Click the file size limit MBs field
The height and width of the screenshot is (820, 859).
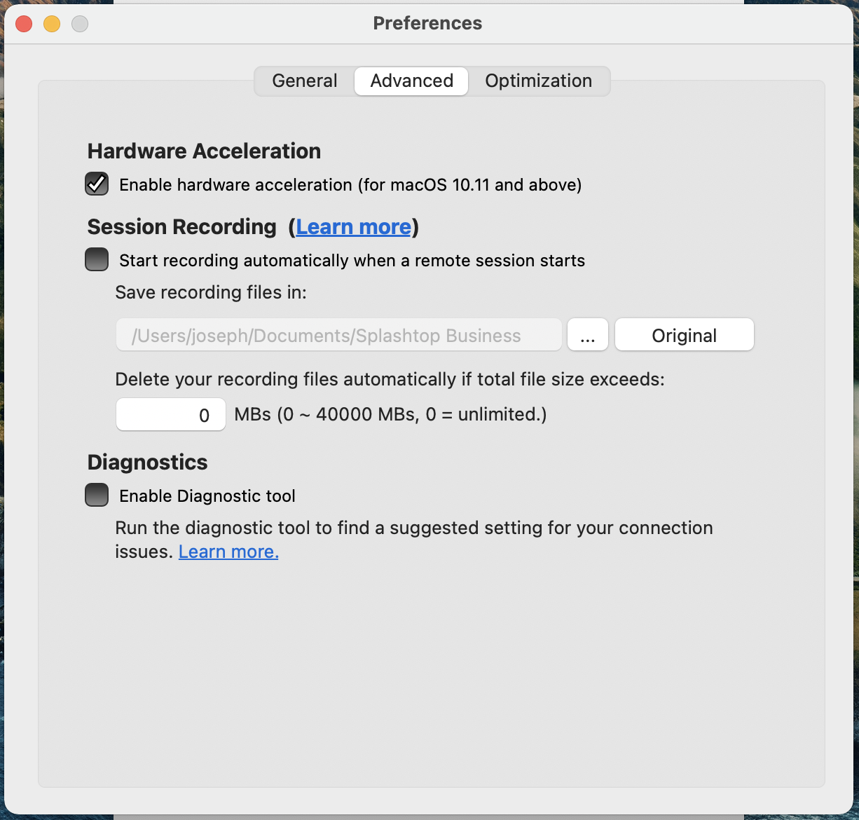(171, 415)
